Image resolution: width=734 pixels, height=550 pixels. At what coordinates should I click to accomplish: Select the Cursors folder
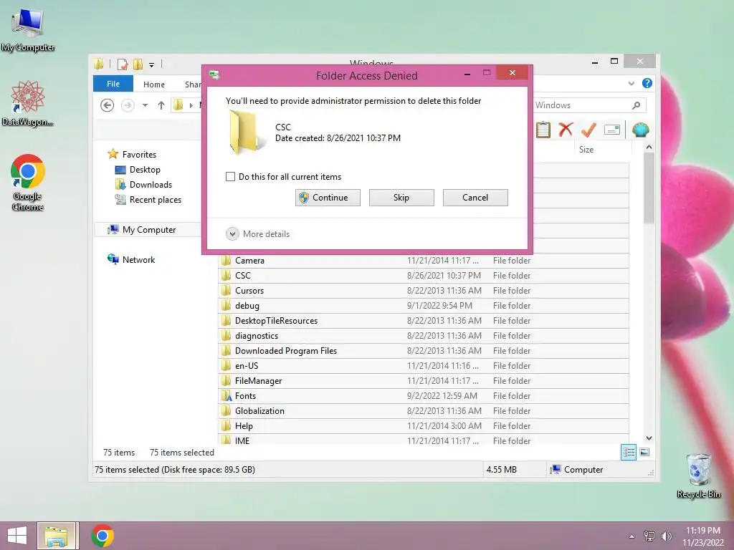point(424,291)
